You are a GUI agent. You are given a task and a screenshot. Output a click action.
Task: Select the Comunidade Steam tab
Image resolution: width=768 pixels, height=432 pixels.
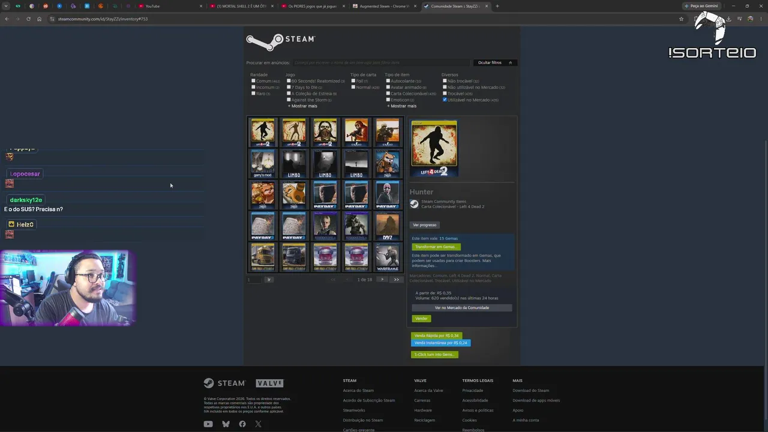[456, 6]
